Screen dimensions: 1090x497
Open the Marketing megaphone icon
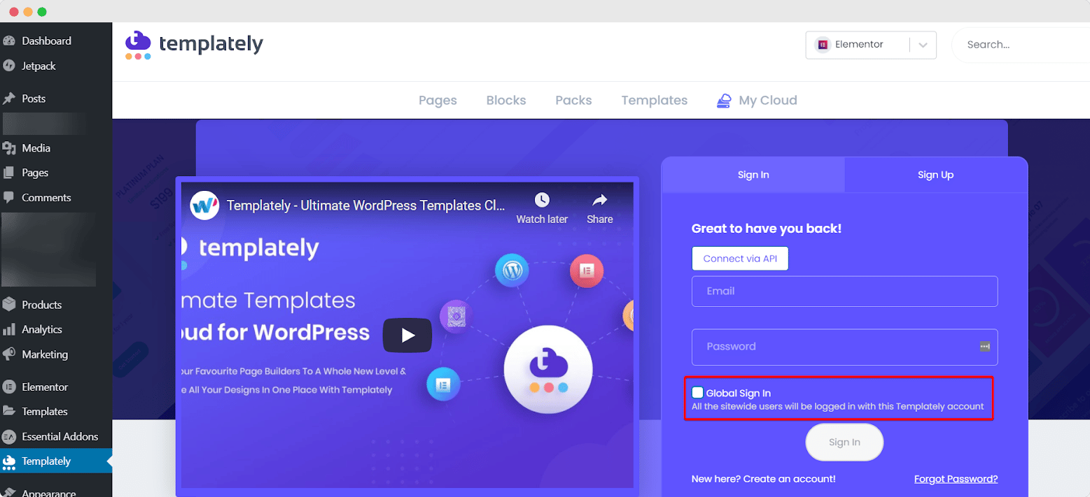[x=9, y=354]
